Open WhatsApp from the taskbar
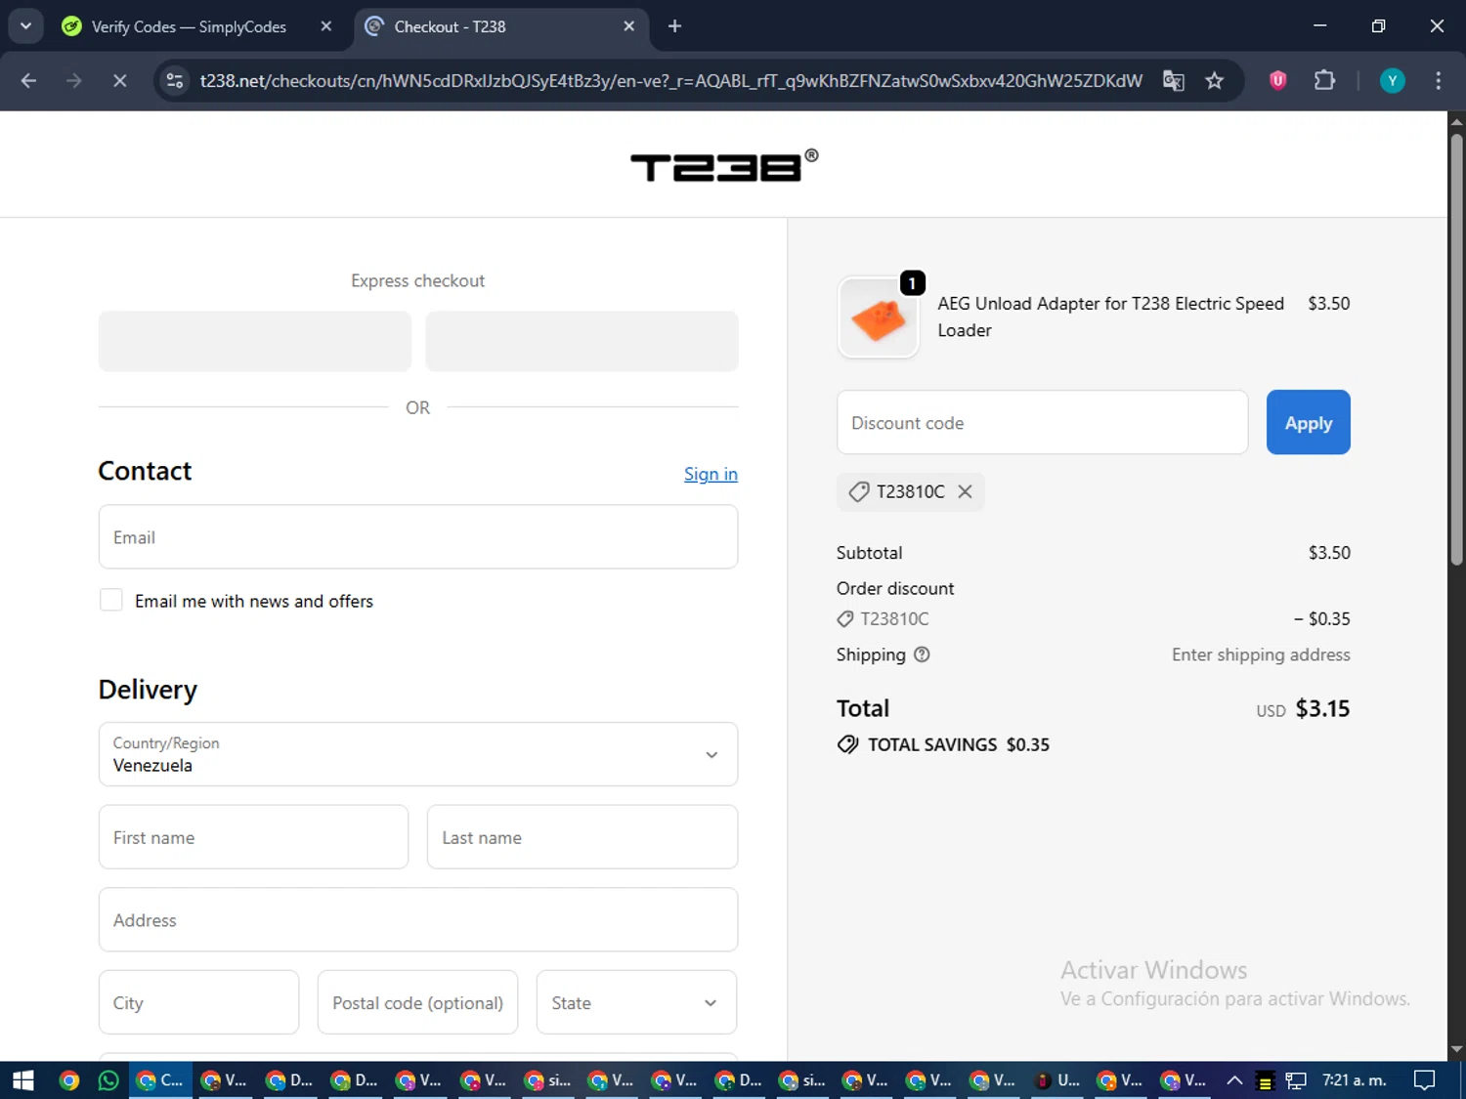Image resolution: width=1466 pixels, height=1099 pixels. click(108, 1080)
